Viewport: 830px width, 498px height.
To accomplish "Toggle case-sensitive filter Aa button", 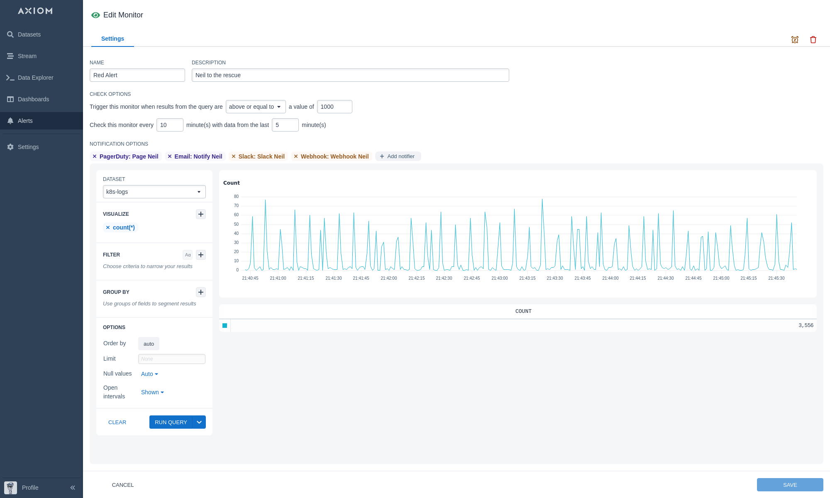I will pyautogui.click(x=188, y=255).
